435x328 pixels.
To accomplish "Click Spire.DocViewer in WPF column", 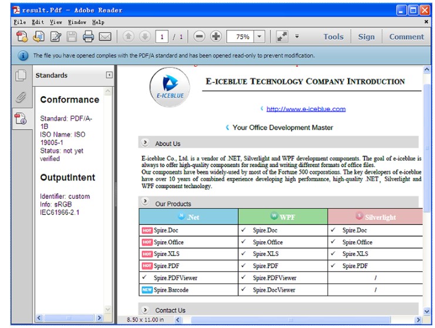I will pyautogui.click(x=274, y=290).
